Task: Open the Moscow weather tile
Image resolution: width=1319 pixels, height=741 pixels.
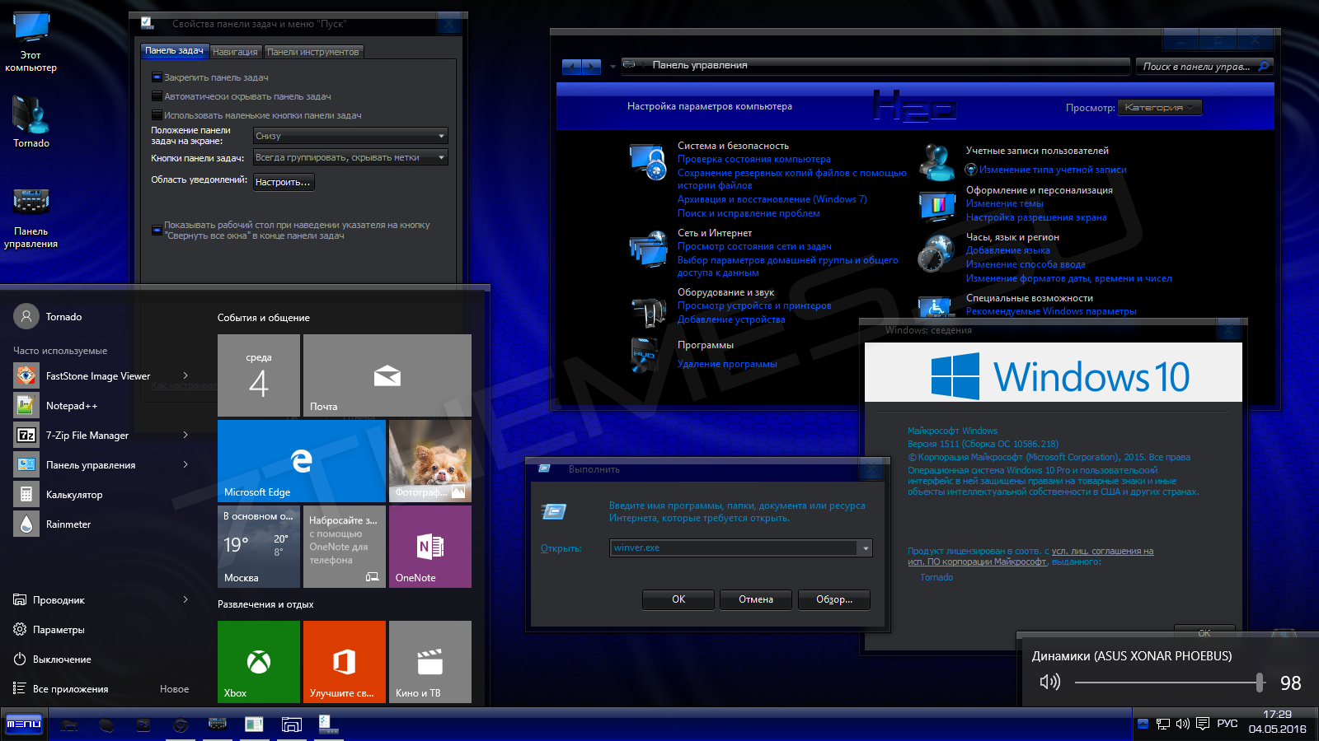Action: [x=259, y=547]
